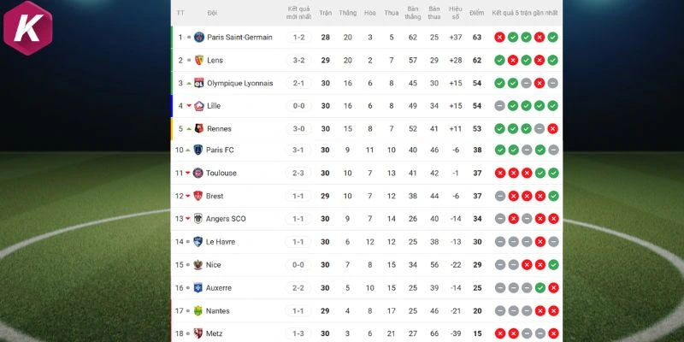
Task: Open the Angers SCO team page
Action: pos(226,219)
